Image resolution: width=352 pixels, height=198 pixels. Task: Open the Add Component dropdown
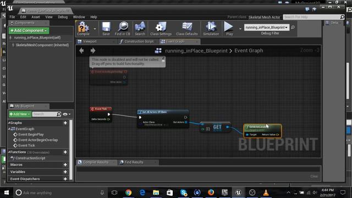pyautogui.click(x=29, y=31)
